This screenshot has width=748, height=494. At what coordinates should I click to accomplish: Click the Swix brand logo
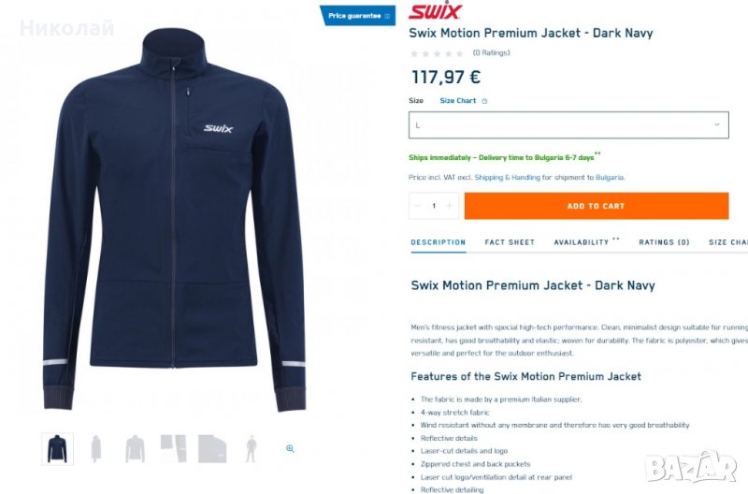pyautogui.click(x=435, y=10)
